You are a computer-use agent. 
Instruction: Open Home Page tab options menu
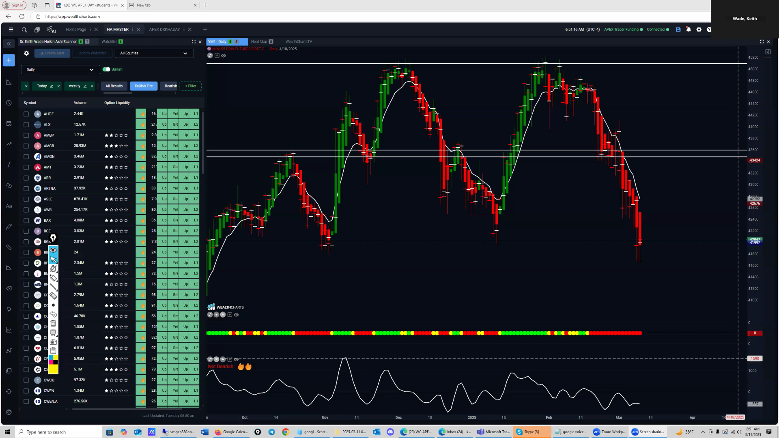90,30
